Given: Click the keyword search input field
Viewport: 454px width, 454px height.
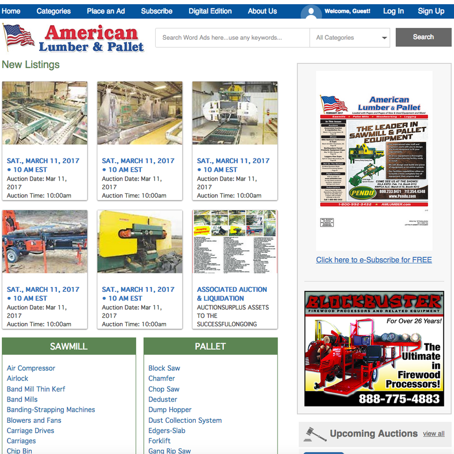Looking at the screenshot, I should pos(232,38).
